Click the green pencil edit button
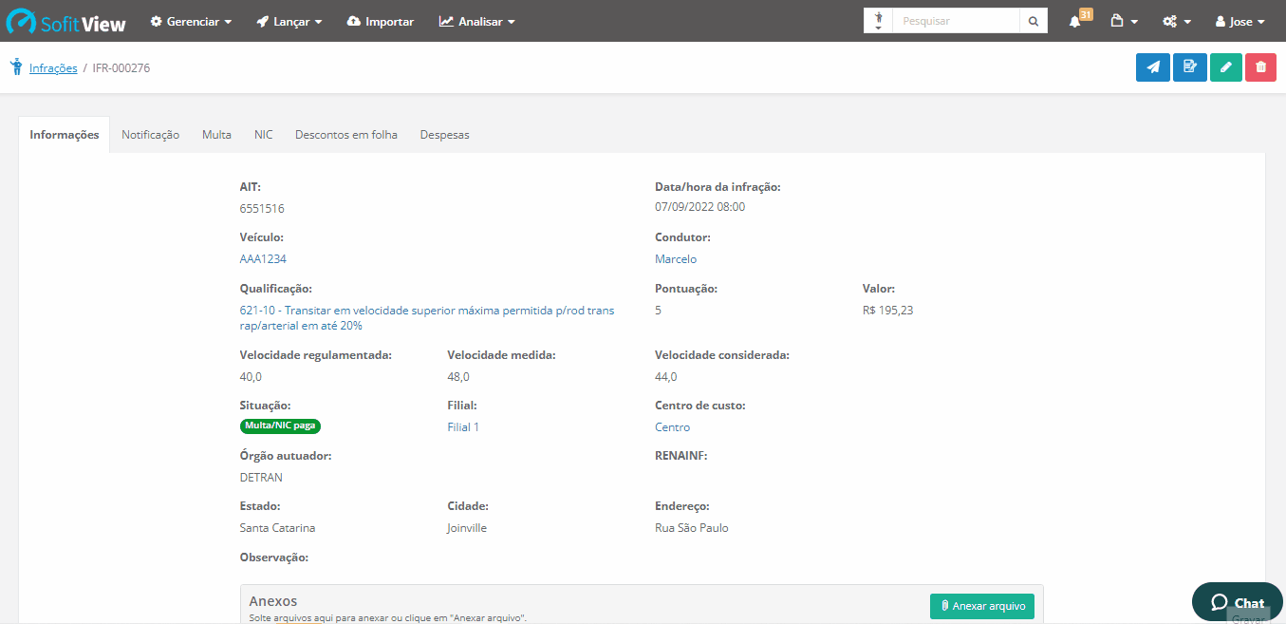 (x=1225, y=66)
